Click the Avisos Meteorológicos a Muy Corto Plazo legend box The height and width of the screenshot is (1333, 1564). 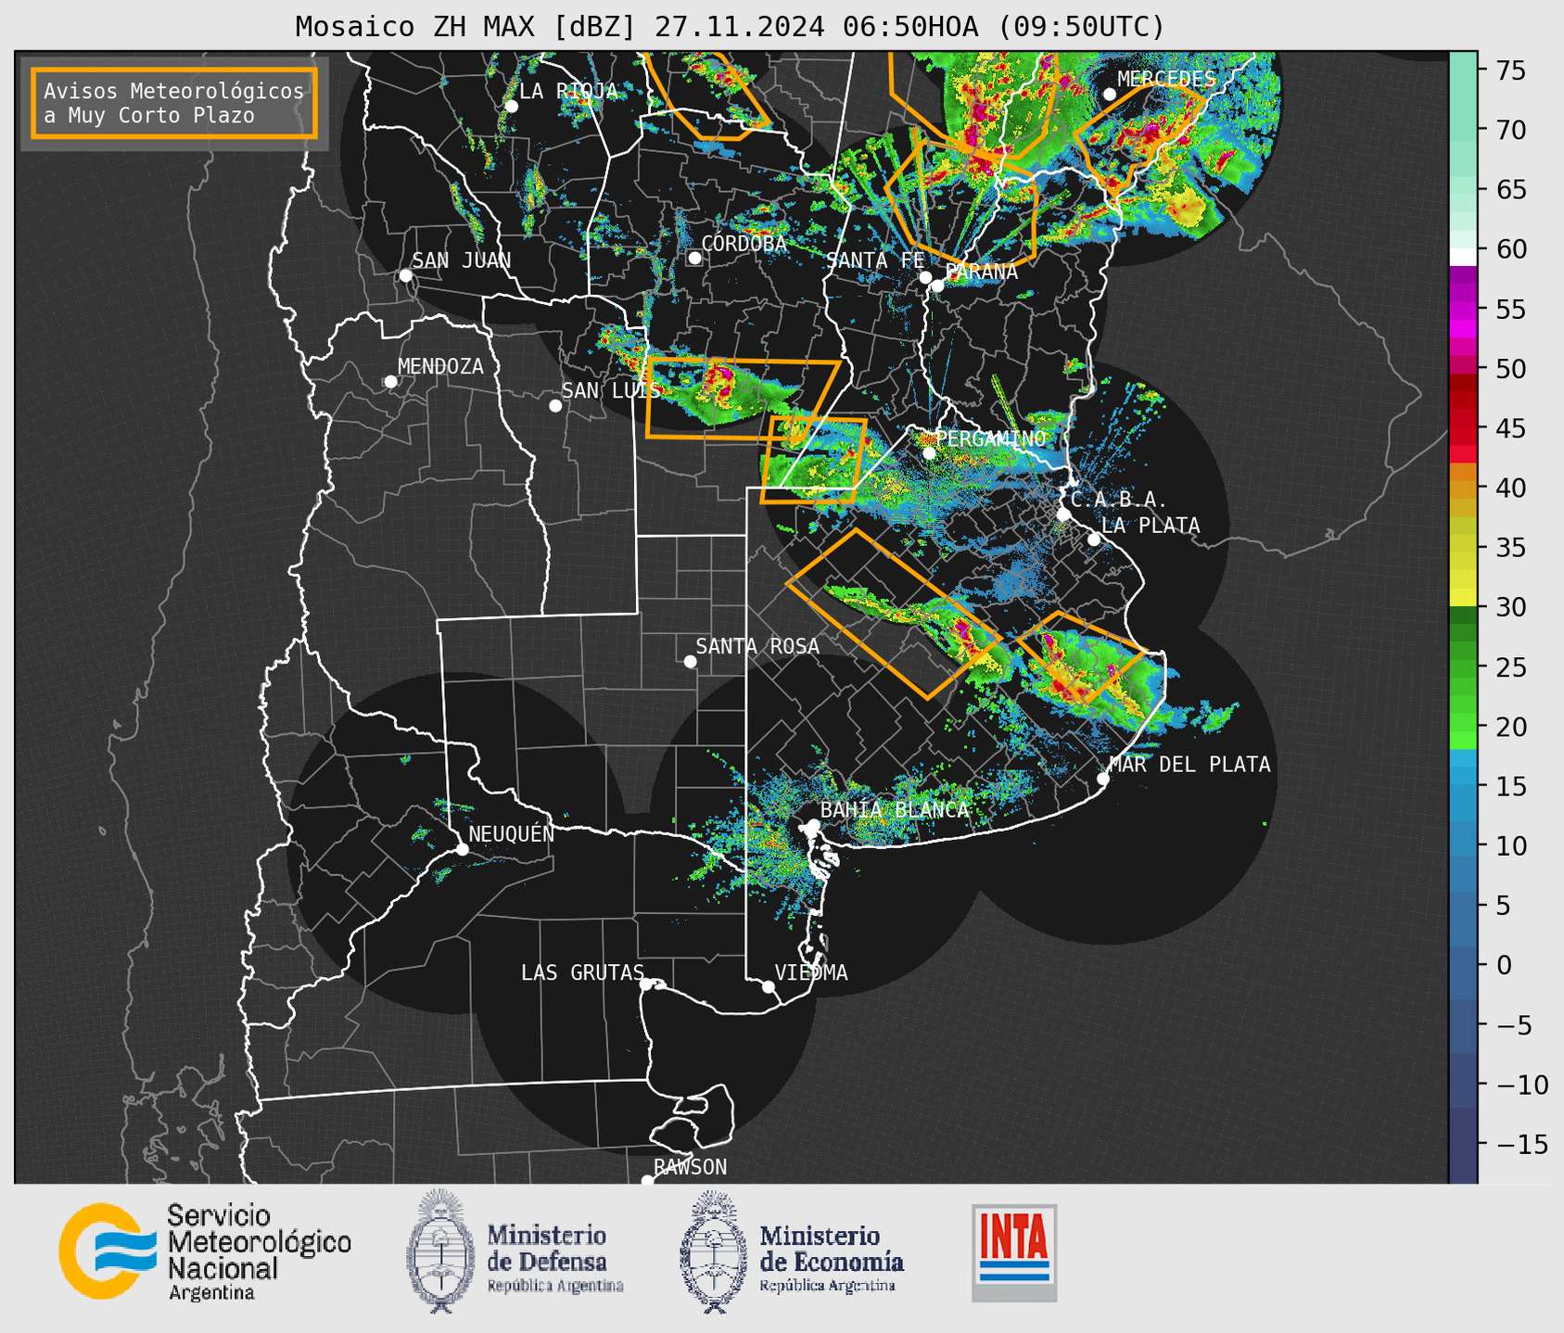coord(174,103)
